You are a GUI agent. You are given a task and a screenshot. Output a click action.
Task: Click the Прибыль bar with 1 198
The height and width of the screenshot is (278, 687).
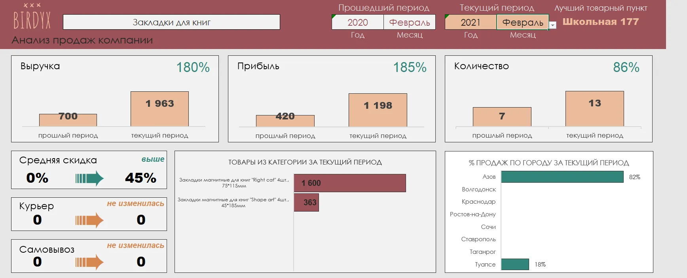pos(378,110)
